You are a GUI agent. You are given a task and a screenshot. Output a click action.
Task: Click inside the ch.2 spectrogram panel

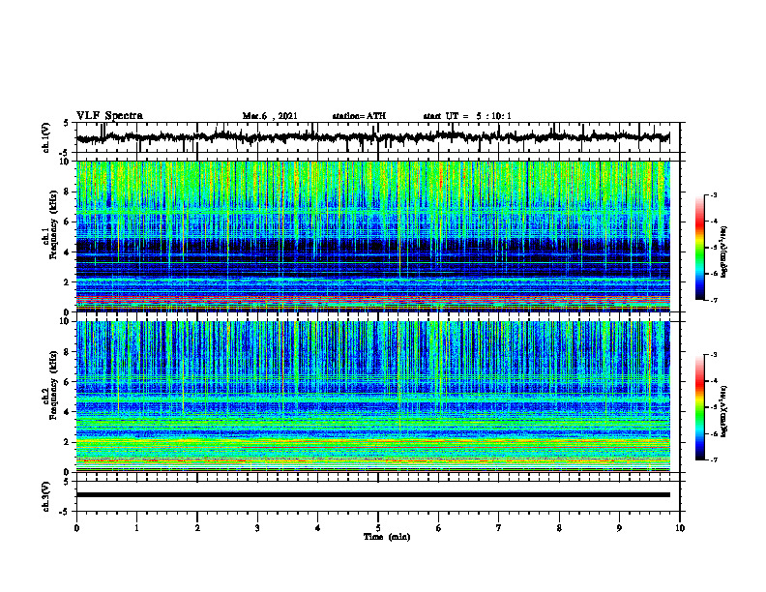pos(372,397)
